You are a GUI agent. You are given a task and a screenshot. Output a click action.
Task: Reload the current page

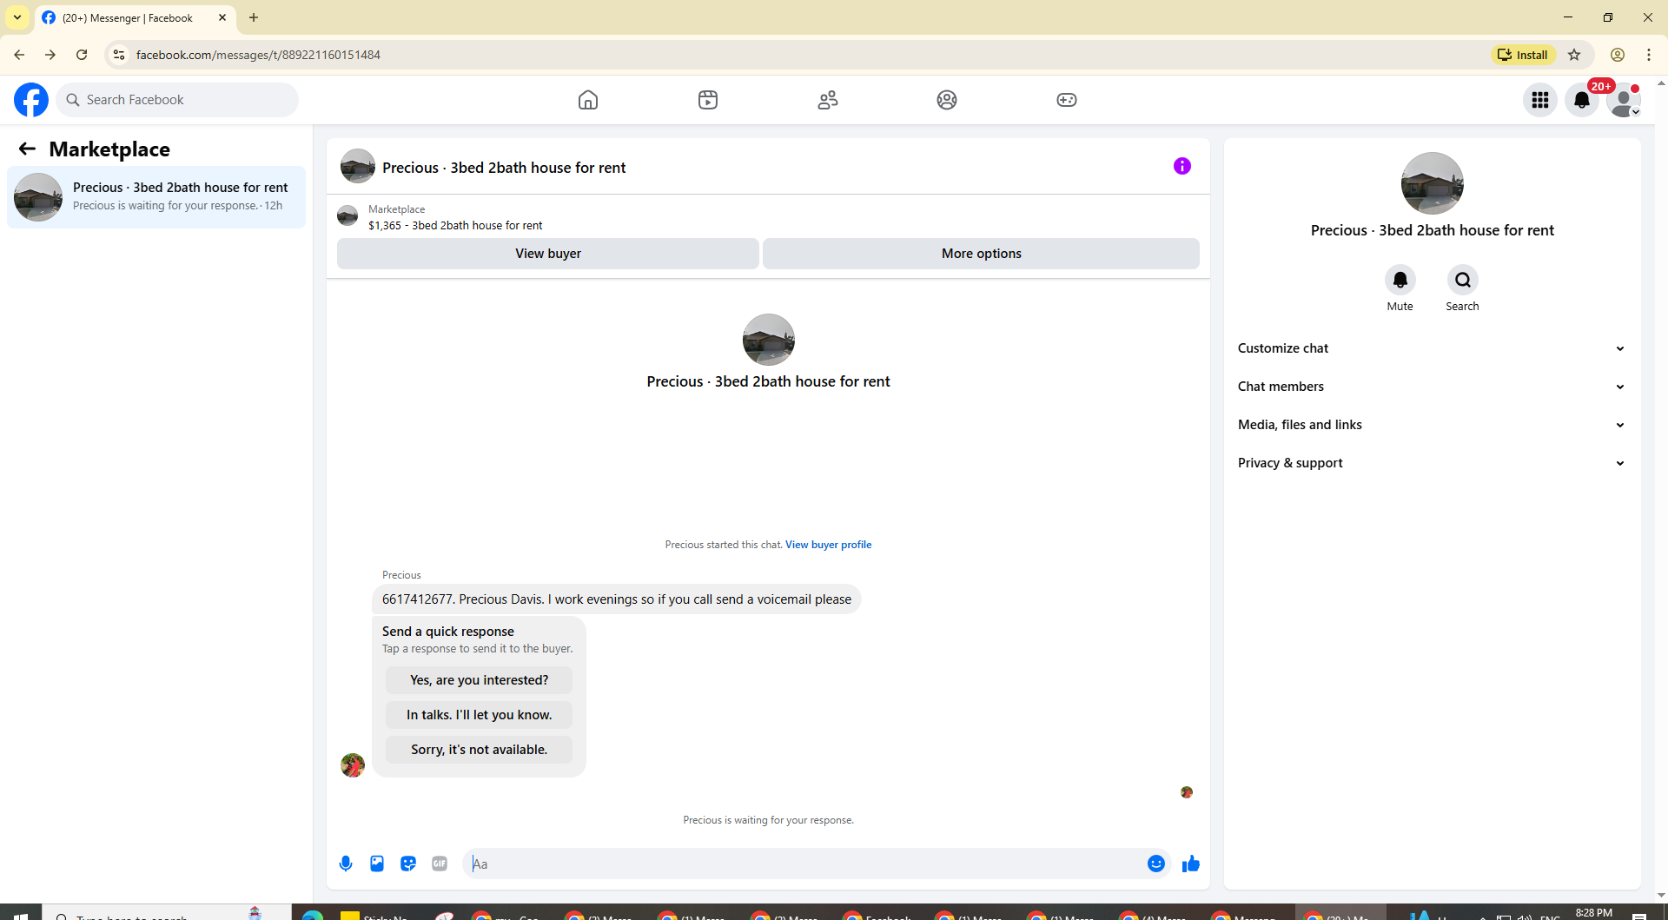[x=82, y=55]
